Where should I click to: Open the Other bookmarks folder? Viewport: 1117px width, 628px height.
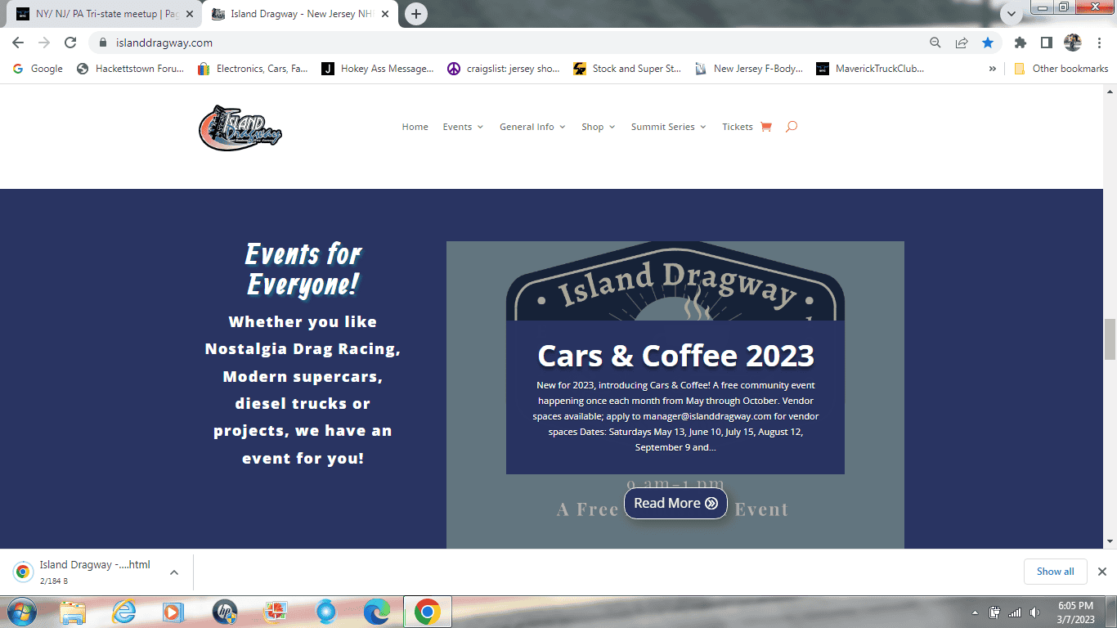point(1061,69)
